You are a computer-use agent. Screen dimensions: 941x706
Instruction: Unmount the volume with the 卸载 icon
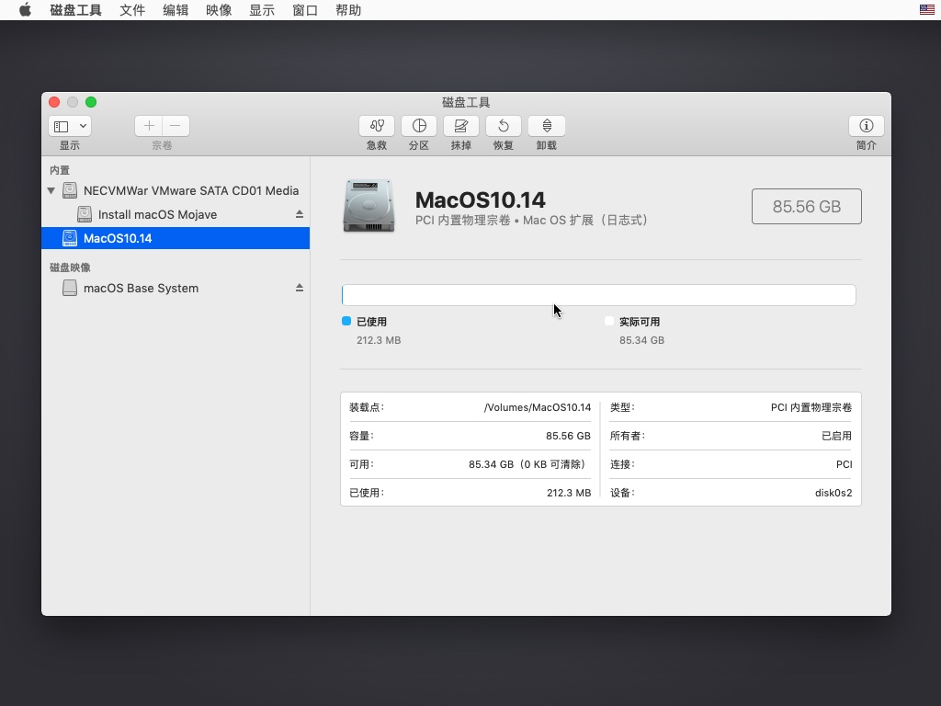click(x=547, y=126)
